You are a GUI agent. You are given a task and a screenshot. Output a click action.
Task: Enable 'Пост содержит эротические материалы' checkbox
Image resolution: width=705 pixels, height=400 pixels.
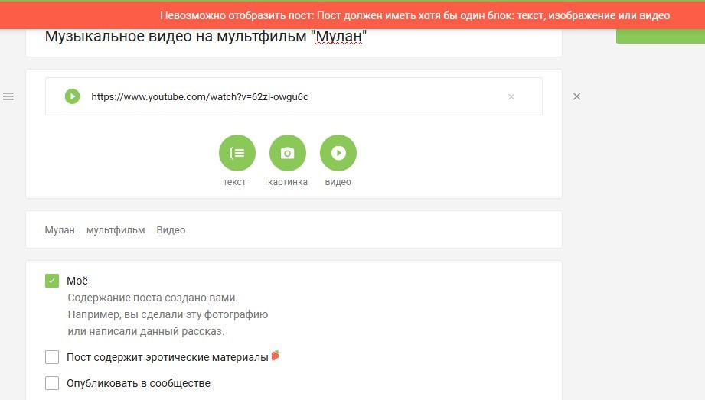(x=52, y=357)
